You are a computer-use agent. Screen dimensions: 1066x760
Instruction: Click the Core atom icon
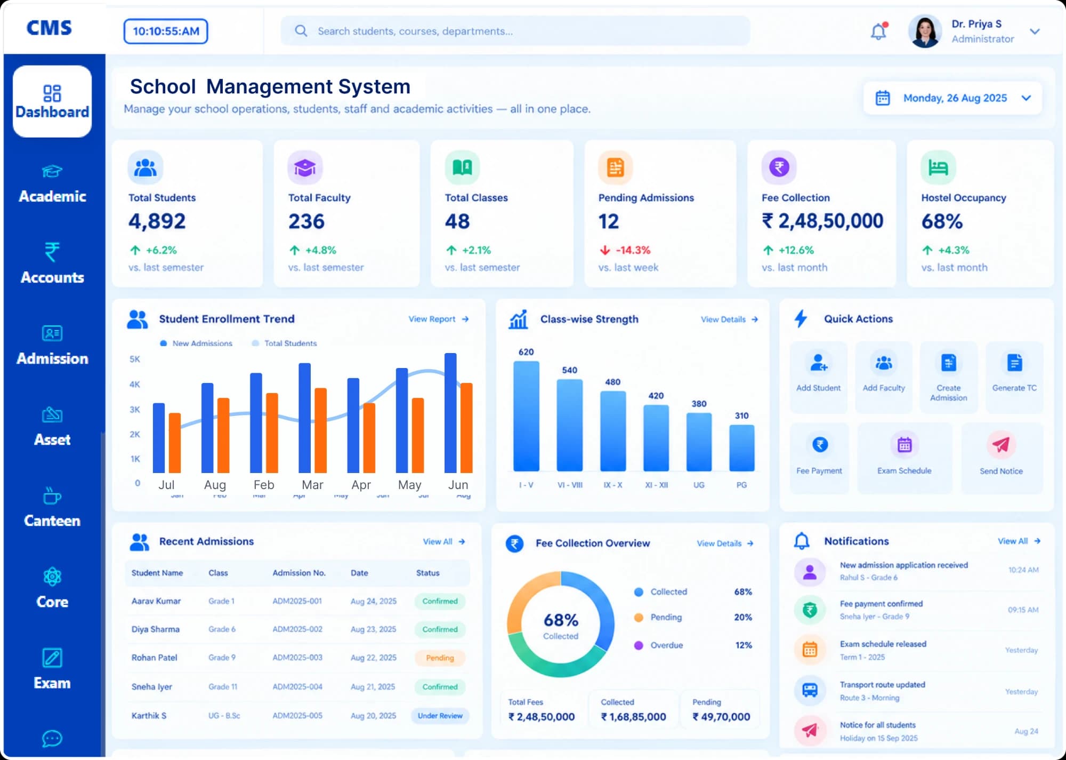(x=52, y=577)
